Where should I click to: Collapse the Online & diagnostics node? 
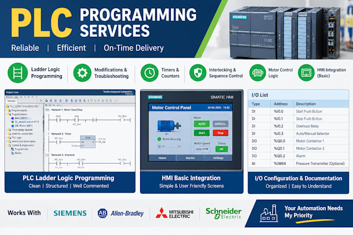(7, 145)
